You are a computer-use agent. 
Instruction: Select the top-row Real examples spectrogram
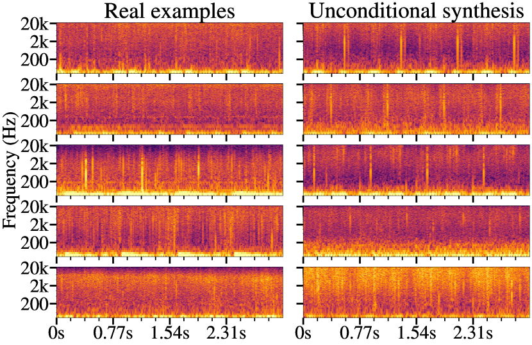point(170,48)
